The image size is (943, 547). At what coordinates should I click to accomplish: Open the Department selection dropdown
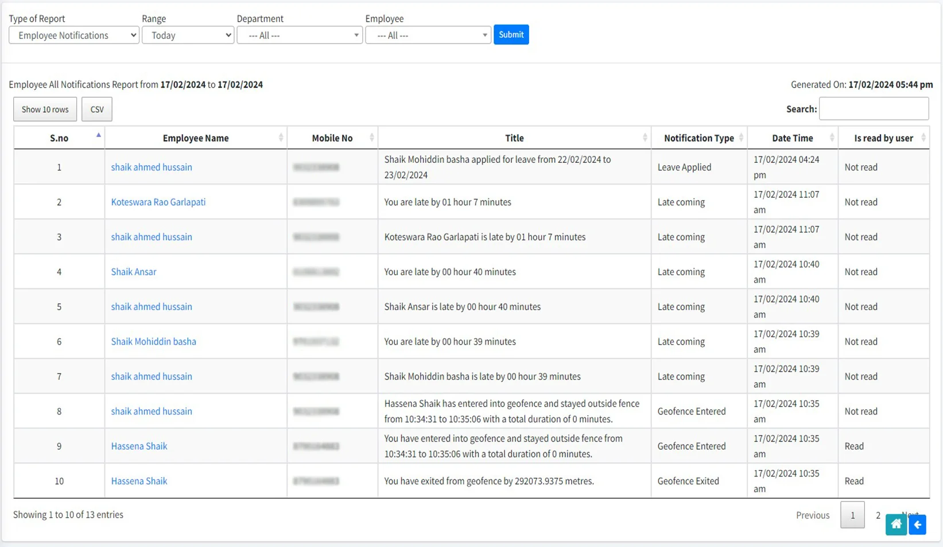coord(299,35)
